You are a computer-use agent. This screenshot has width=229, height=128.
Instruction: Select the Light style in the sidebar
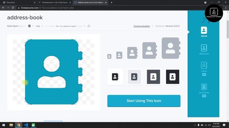click(204, 69)
